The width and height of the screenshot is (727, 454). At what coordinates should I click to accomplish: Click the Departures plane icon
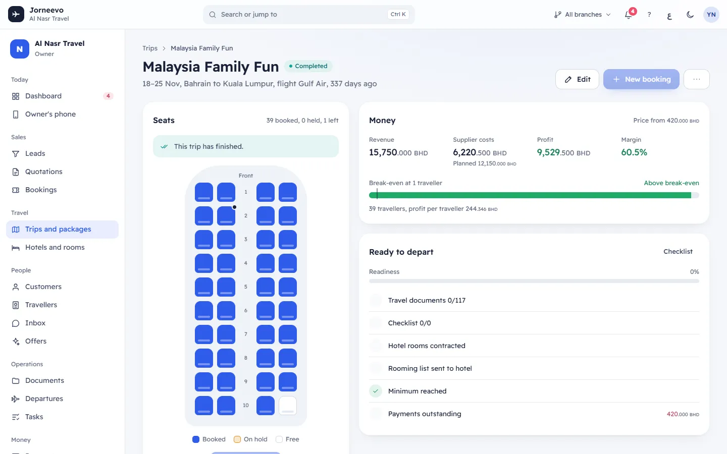tap(16, 399)
